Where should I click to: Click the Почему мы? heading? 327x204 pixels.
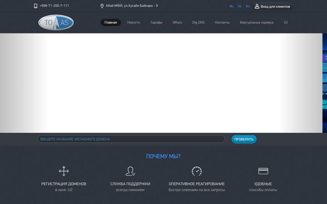[x=163, y=156]
